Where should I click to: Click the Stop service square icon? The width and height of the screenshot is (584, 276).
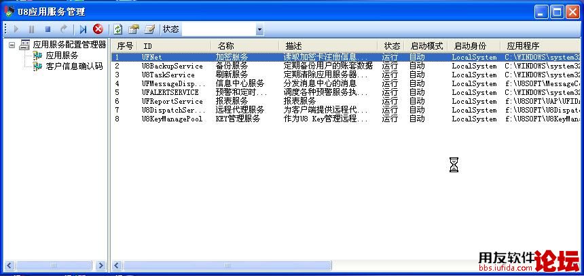click(x=48, y=29)
